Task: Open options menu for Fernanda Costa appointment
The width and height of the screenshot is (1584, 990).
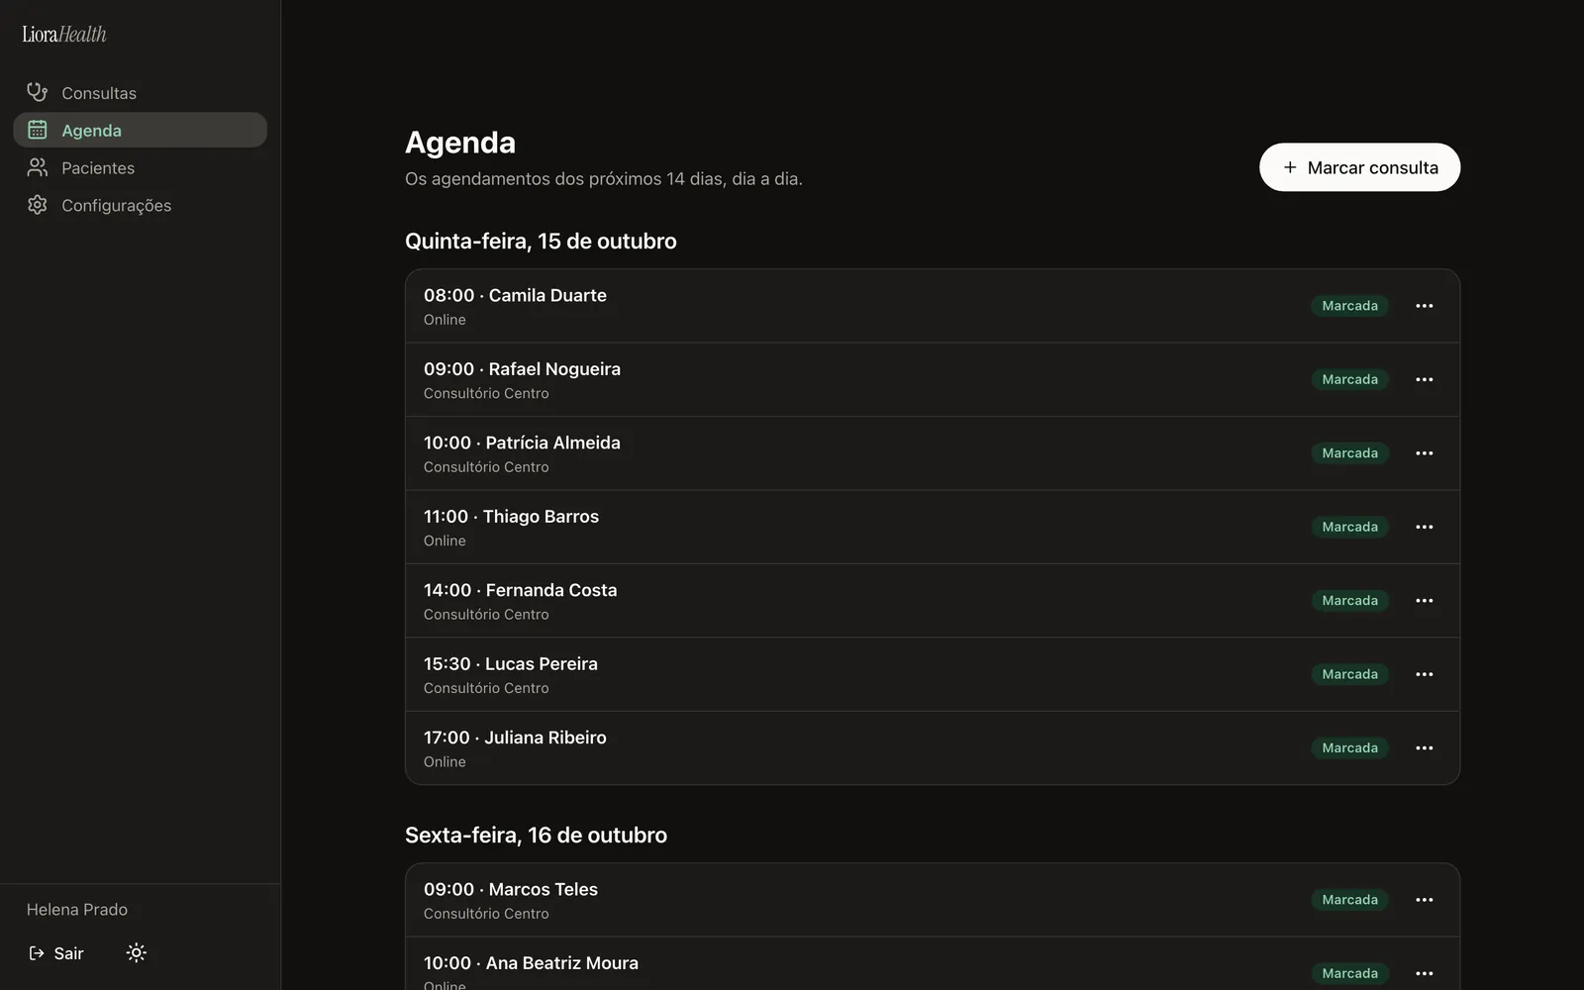Action: [1425, 601]
